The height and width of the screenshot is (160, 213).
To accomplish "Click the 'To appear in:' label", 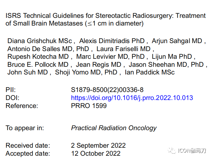I will (25, 128).
